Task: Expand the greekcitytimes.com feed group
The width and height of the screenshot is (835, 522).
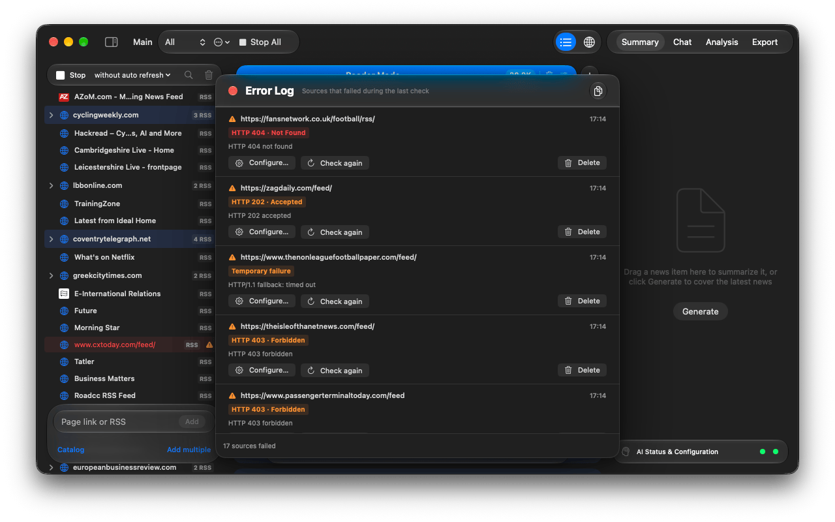Action: tap(52, 275)
